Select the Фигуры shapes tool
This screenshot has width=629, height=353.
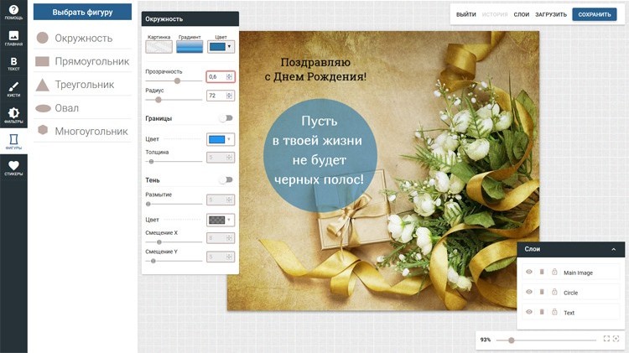coord(13,142)
